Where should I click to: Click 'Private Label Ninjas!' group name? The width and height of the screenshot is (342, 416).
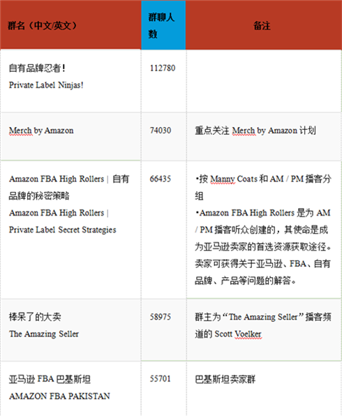(46, 85)
